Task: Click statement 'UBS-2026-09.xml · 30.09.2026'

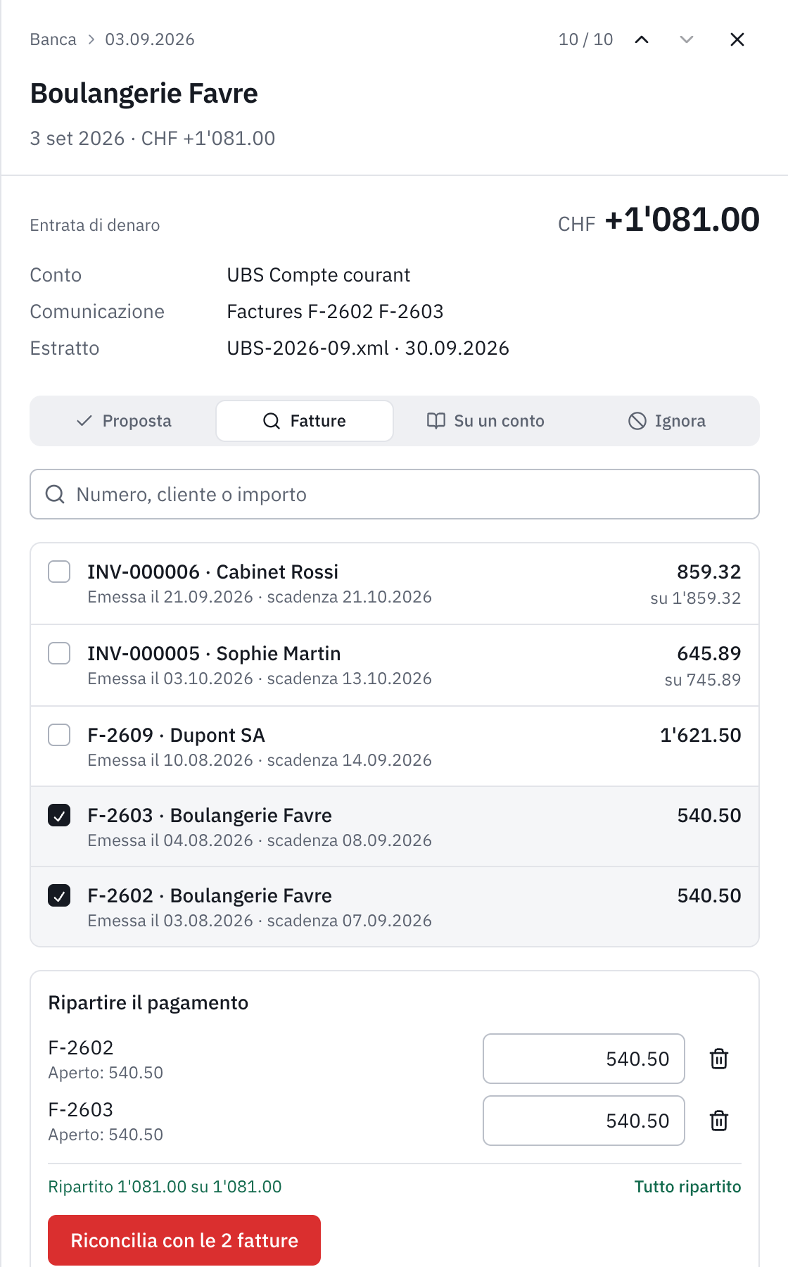Action: (368, 348)
